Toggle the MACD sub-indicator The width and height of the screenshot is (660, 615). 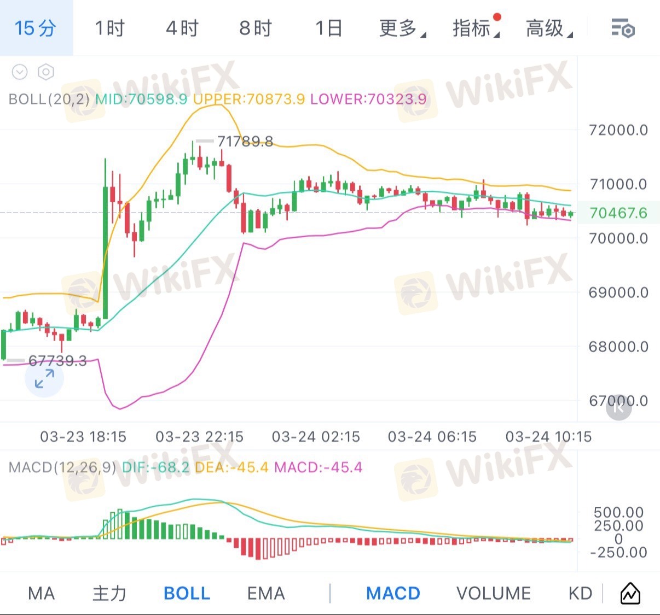pyautogui.click(x=393, y=593)
